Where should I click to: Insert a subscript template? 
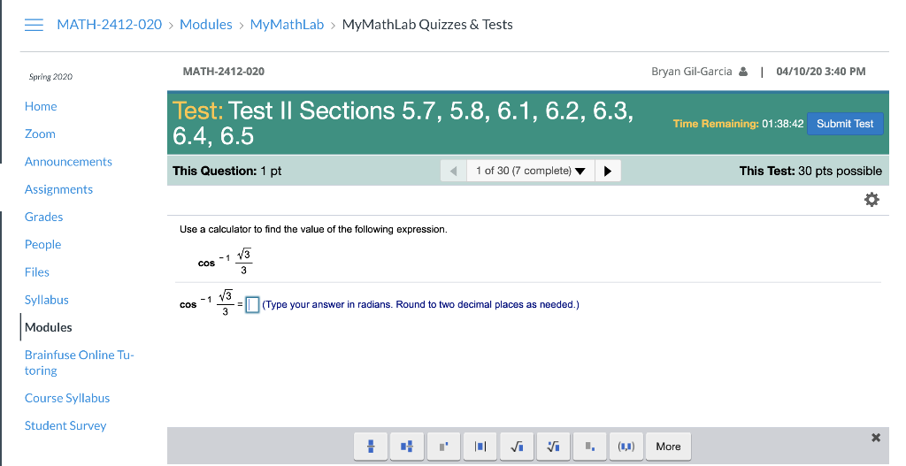click(590, 447)
